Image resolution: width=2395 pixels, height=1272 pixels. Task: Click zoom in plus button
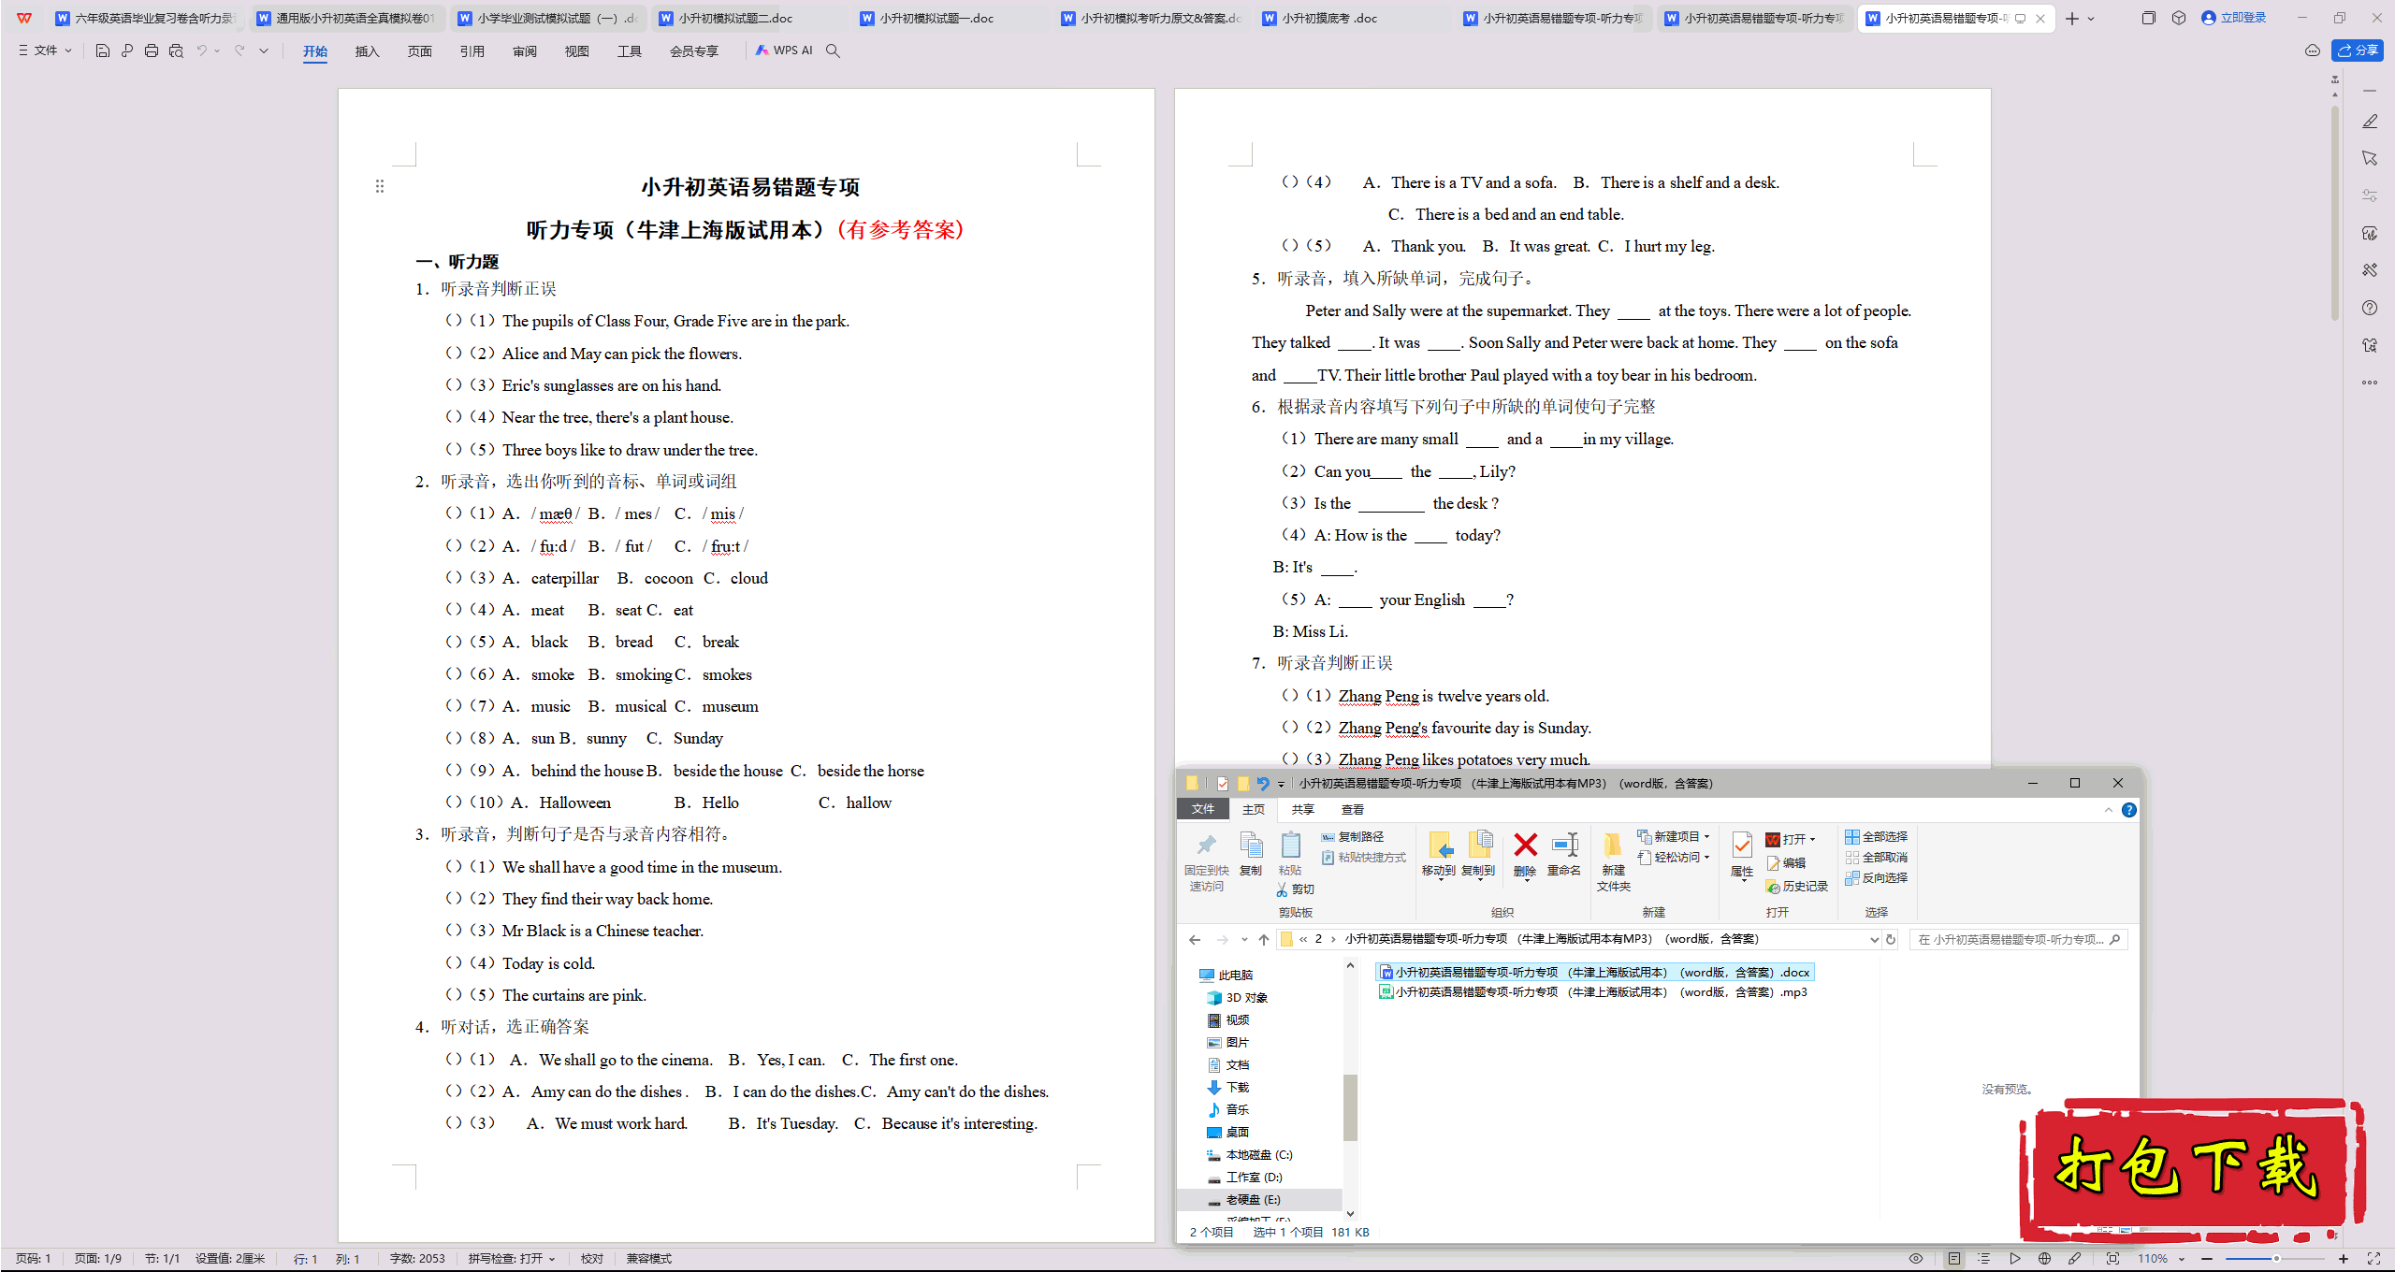pos(2343,1259)
